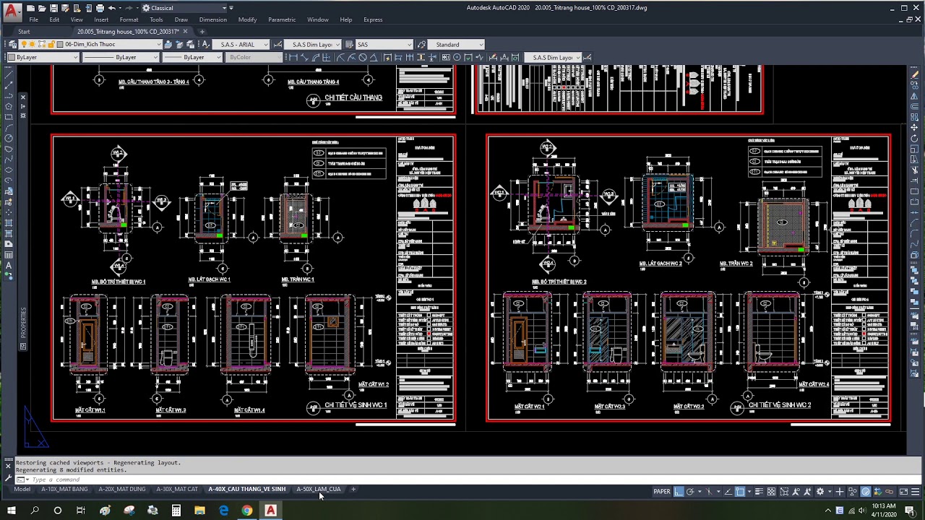Click the new drawing tab plus button

pos(202,32)
